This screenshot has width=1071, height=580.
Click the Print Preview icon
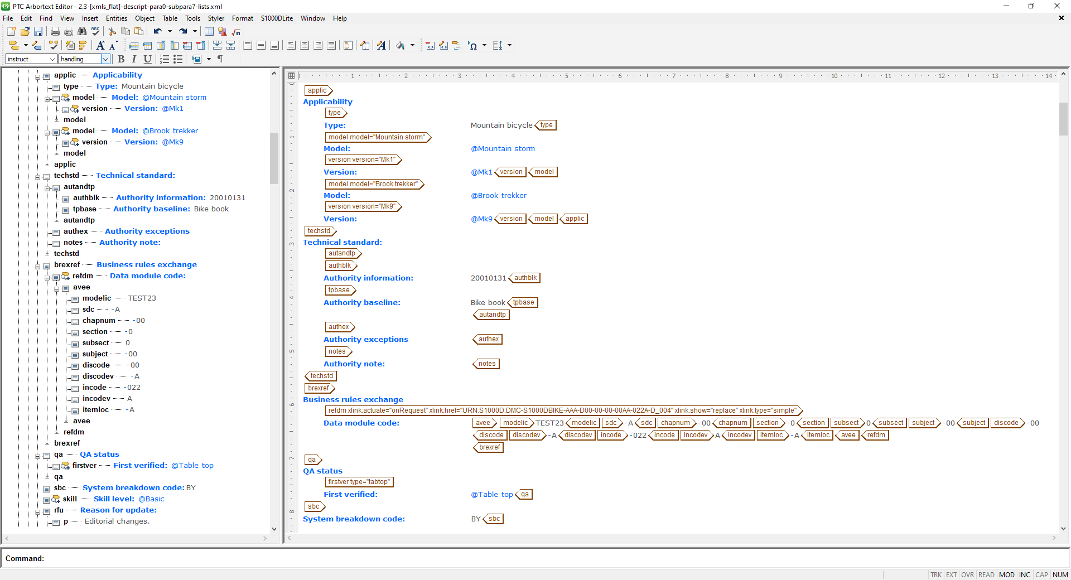point(69,32)
